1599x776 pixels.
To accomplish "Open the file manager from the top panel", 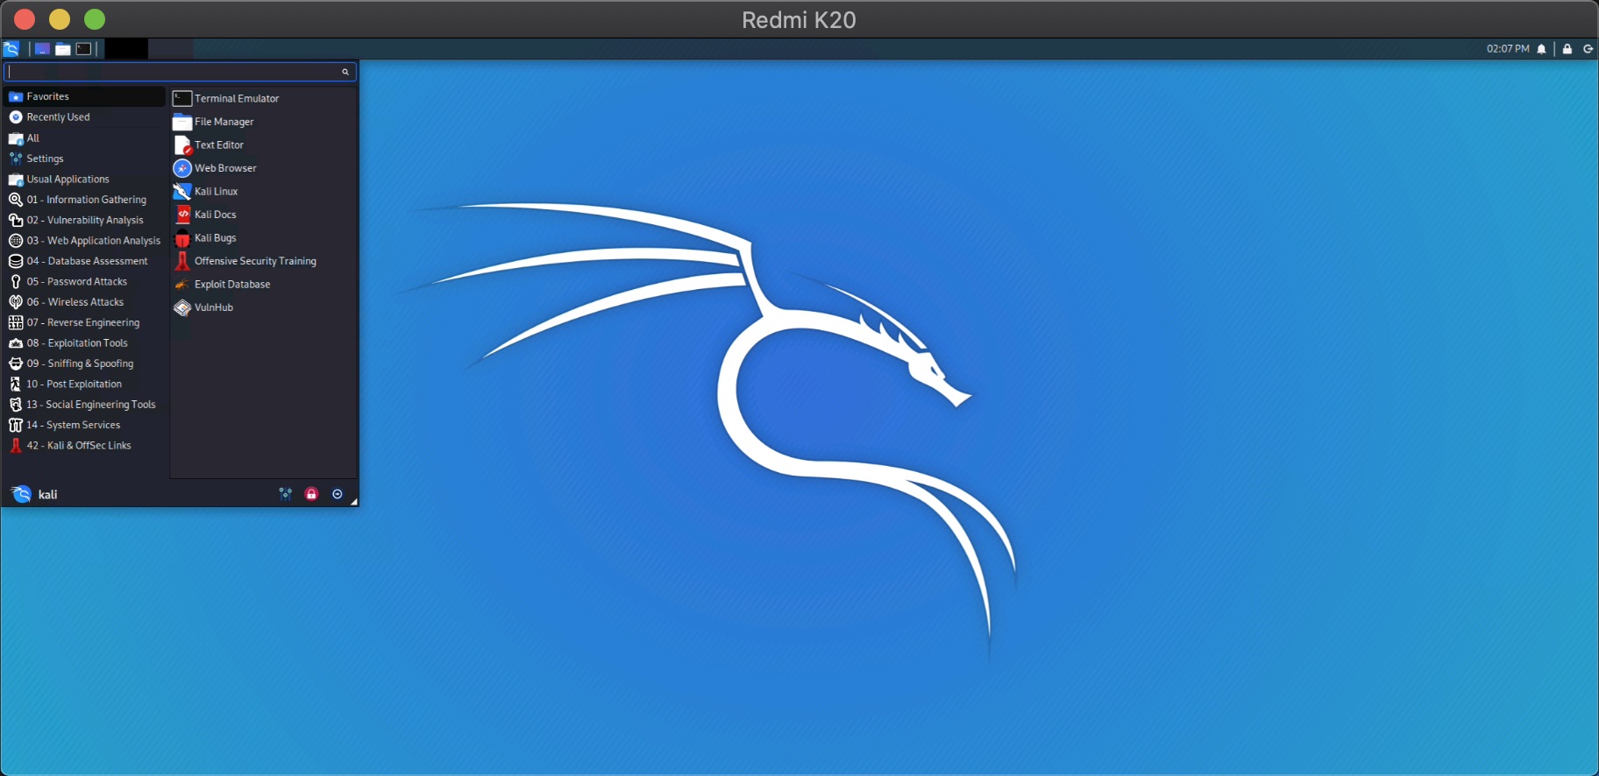I will pyautogui.click(x=63, y=49).
